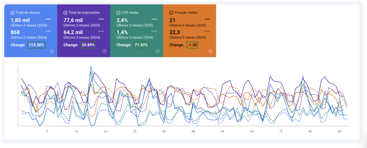Image resolution: width=367 pixels, height=148 pixels.
Task: Click solid line legend beside 1,85 mil
Action: 48,19
